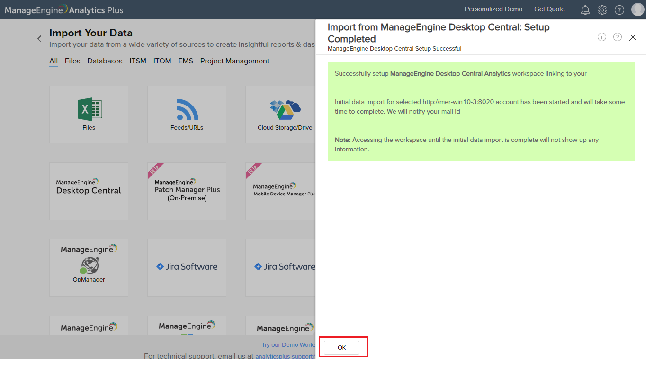Switch to the Project Management tab
Image resolution: width=654 pixels, height=379 pixels.
tap(235, 61)
